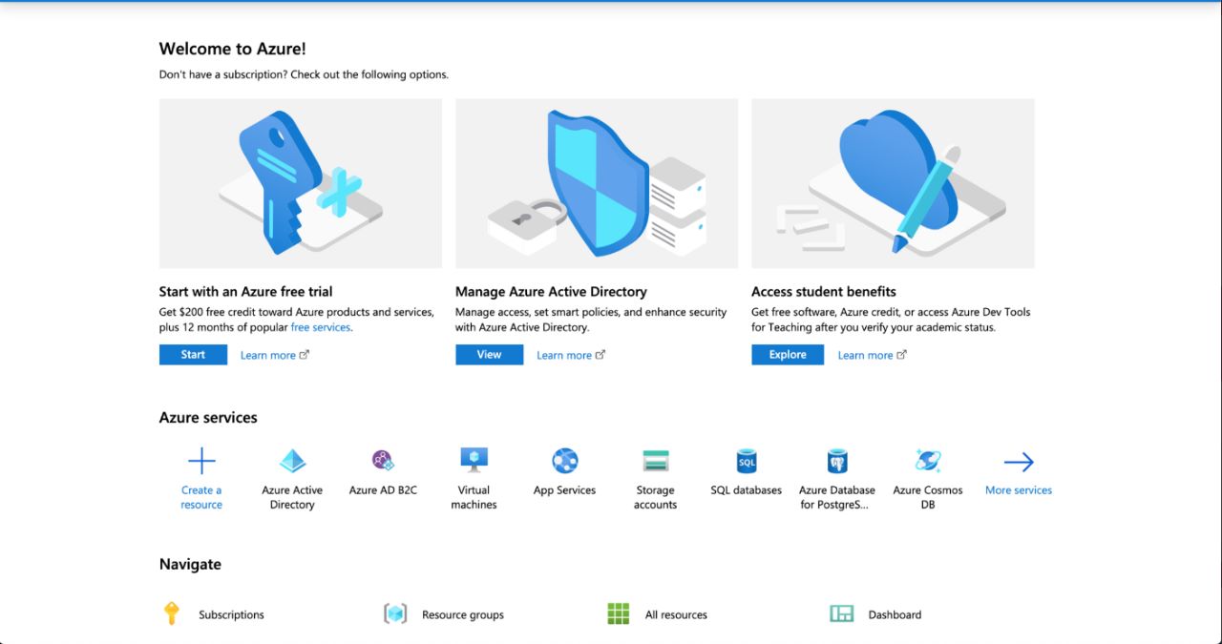Open Learn more link beside Explore button
1222x644 pixels.
[x=865, y=355]
